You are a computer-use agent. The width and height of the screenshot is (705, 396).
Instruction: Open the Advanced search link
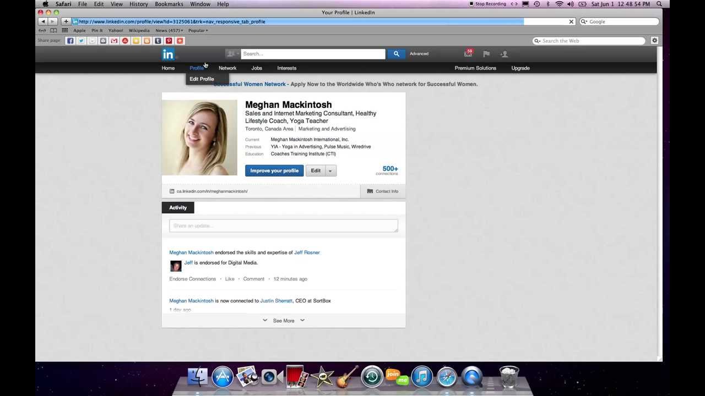click(419, 54)
